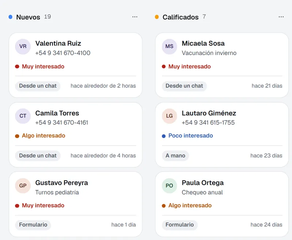The width and height of the screenshot is (292, 240).
Task: Click timestamp hace alrededor de 2 horas
Action: point(103,86)
